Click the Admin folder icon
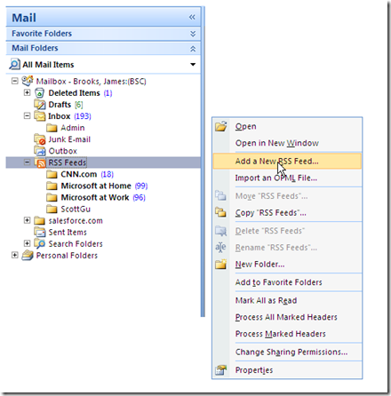Image resolution: width=391 pixels, height=396 pixels. pos(52,128)
